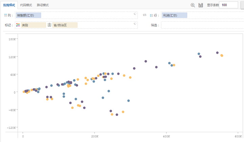Image resolution: width=244 pixels, height=142 pixels.
Task: Clear the 列 shelf with eraser icon
Action: pos(135,14)
